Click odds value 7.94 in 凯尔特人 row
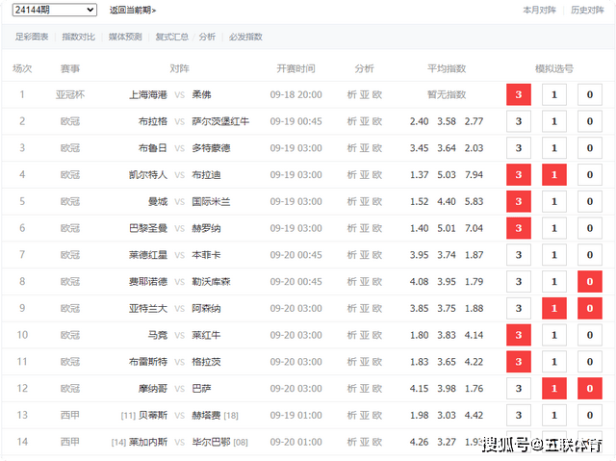This screenshot has width=616, height=461. coord(474,175)
